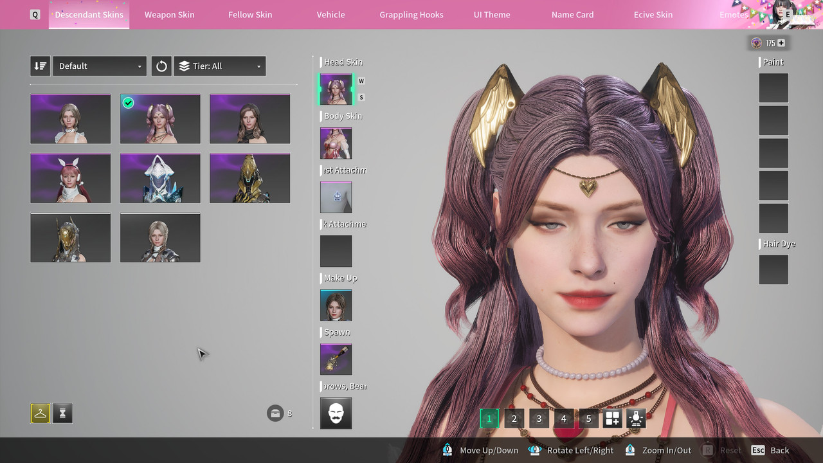
Task: Select the blonde ponytail head skin thumbnail
Action: tap(160, 238)
